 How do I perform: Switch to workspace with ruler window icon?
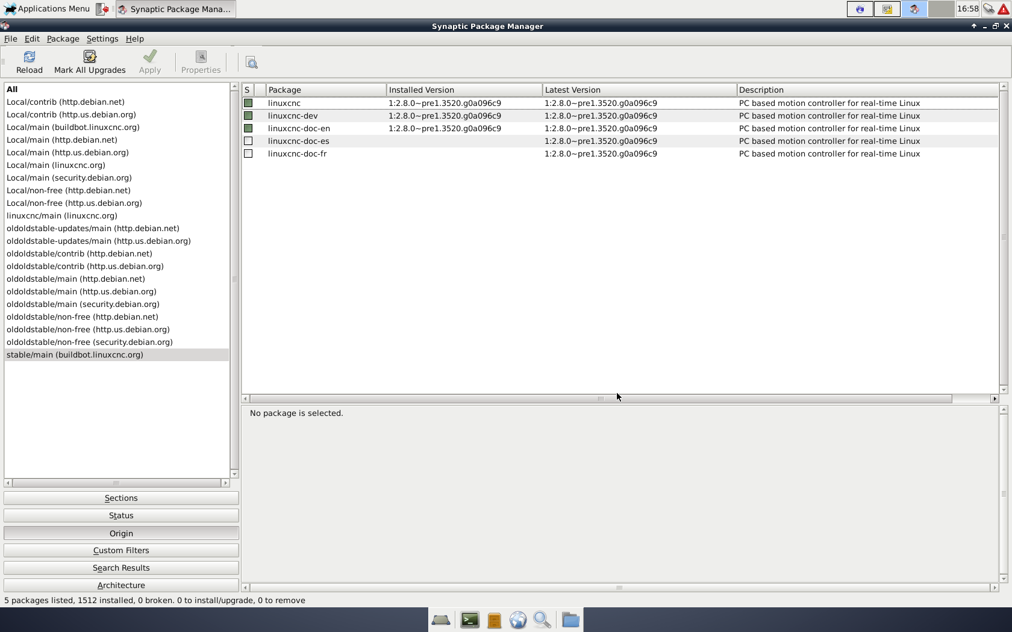point(887,9)
